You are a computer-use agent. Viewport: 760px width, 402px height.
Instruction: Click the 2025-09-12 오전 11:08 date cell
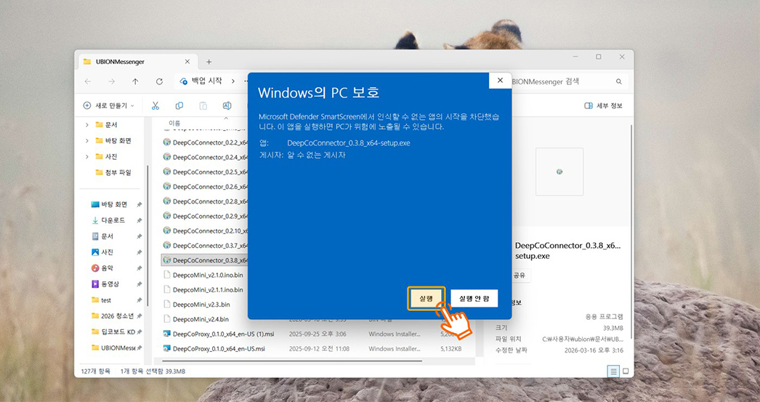click(x=319, y=349)
